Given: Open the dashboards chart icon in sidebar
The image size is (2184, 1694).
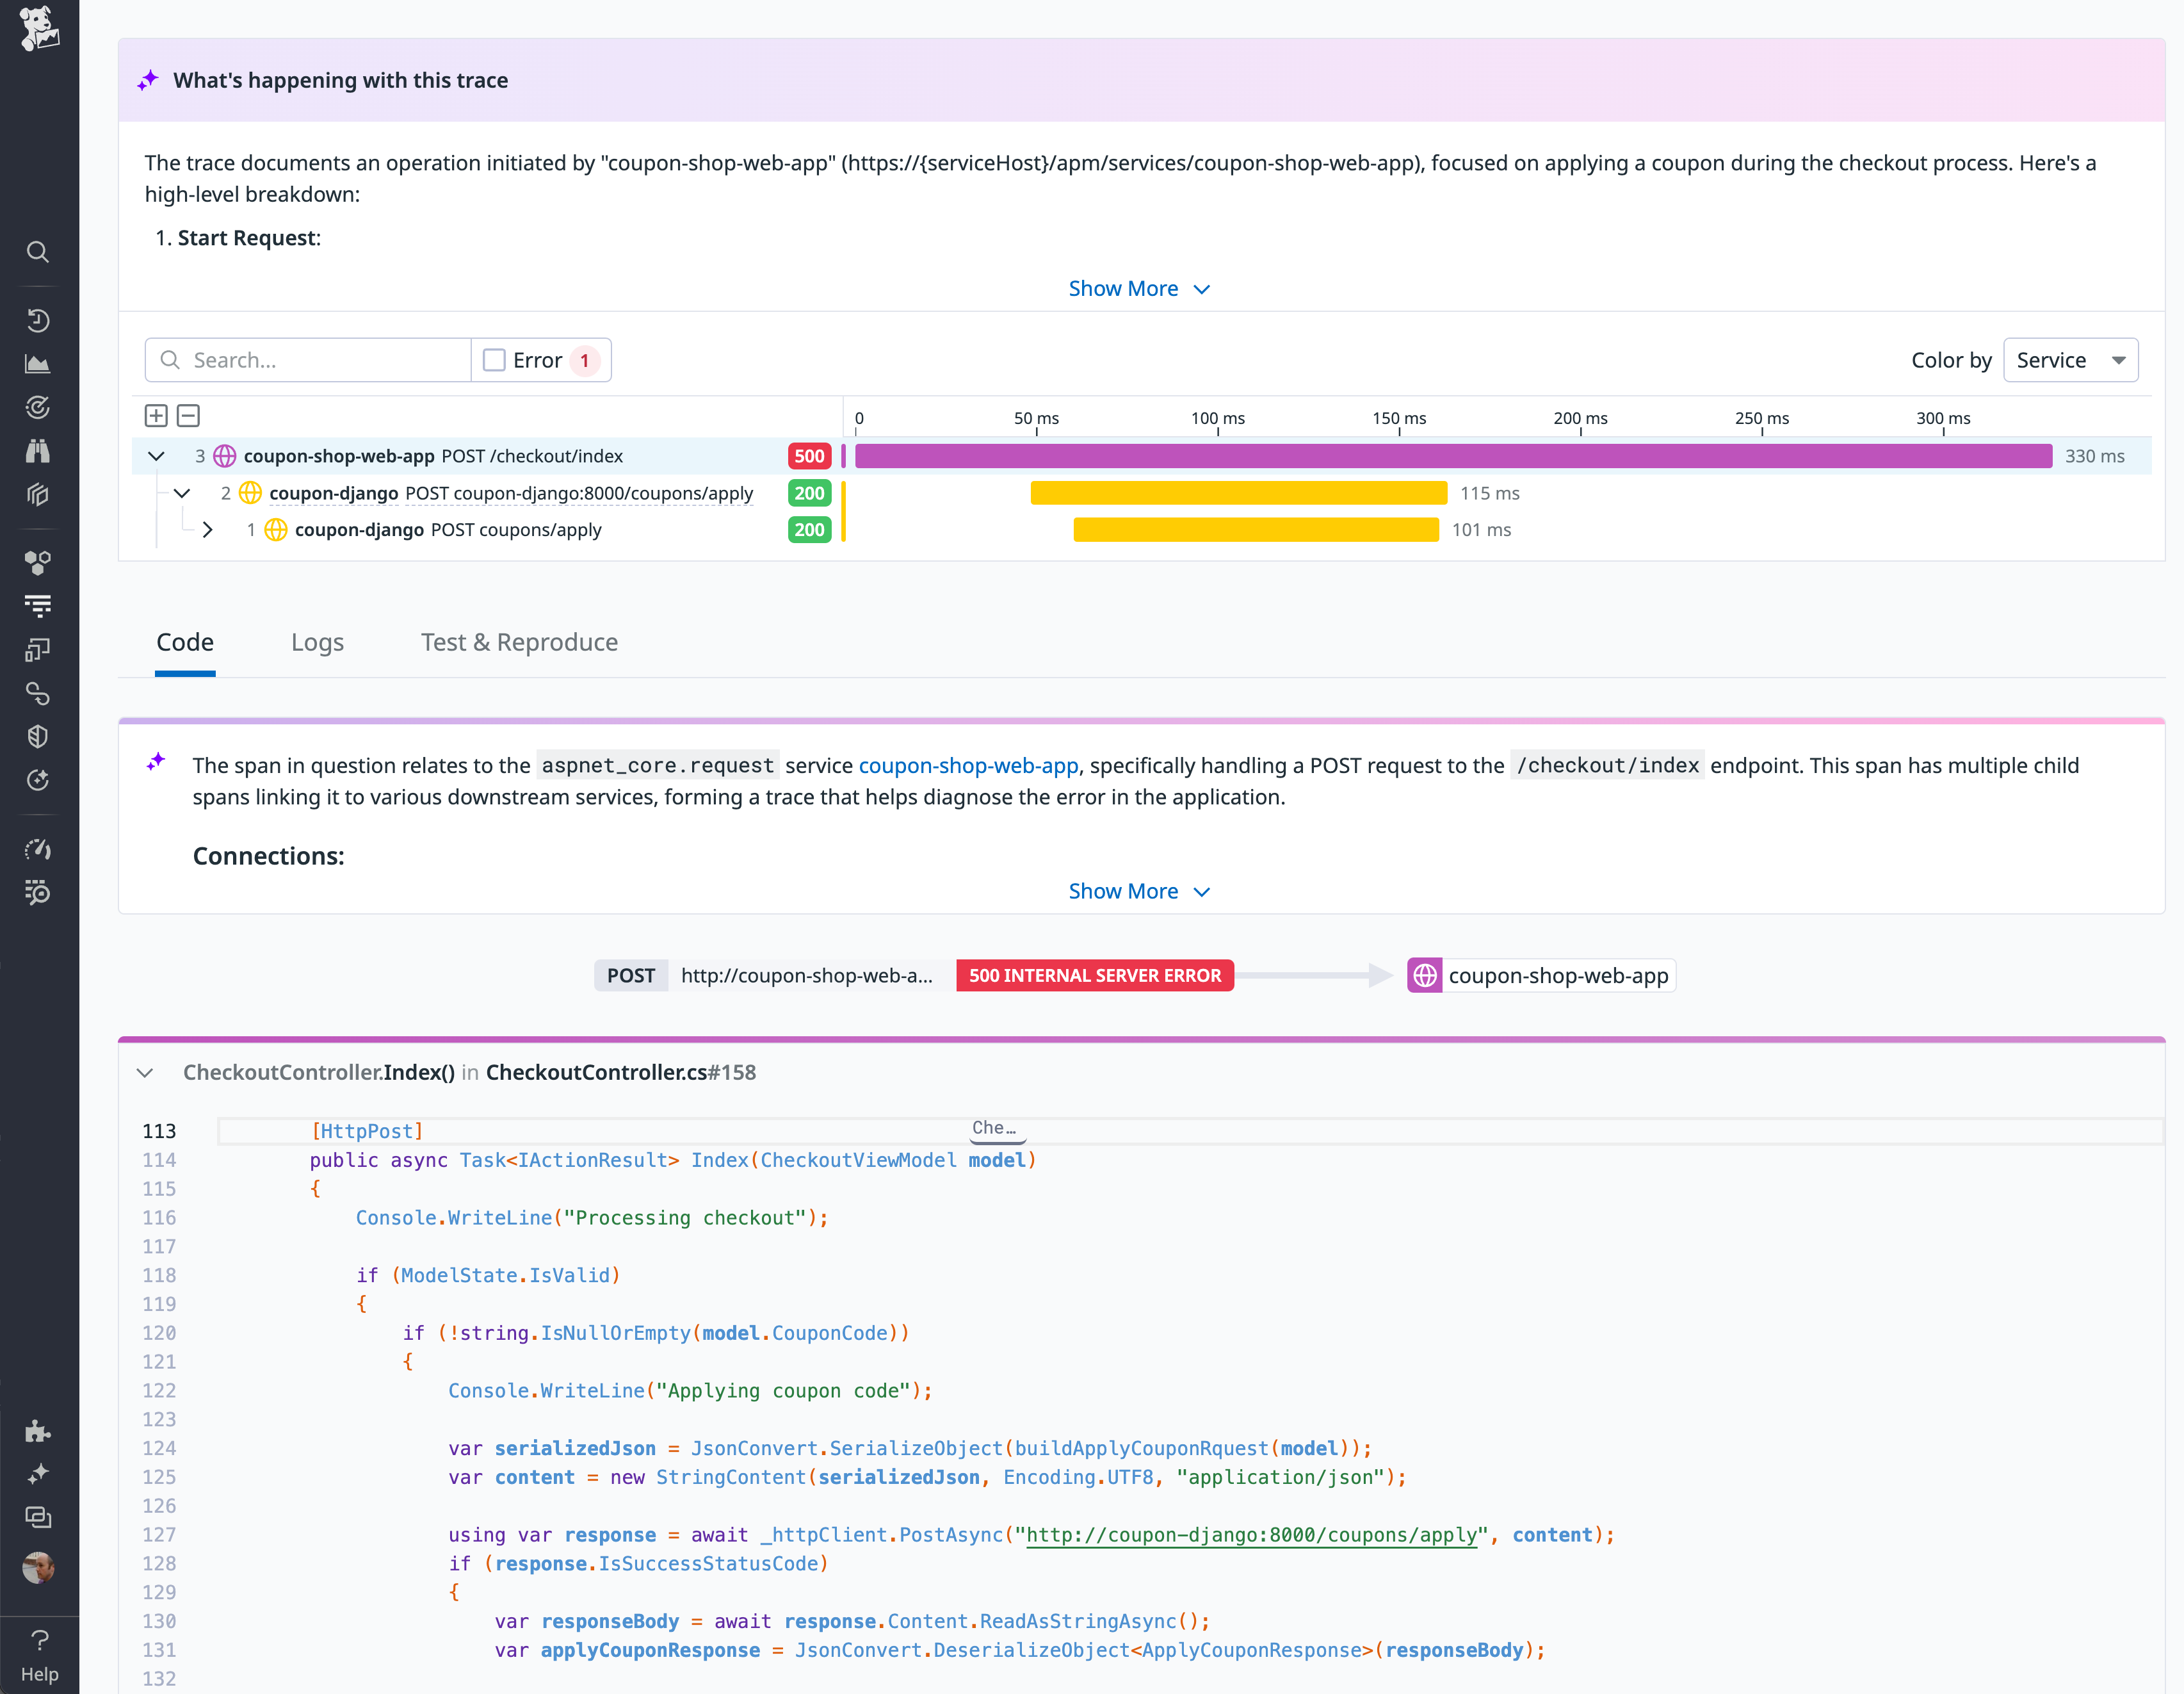Looking at the screenshot, I should pos(38,363).
